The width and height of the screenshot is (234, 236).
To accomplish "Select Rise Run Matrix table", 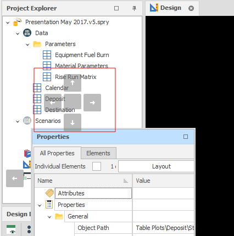I will tap(76, 77).
